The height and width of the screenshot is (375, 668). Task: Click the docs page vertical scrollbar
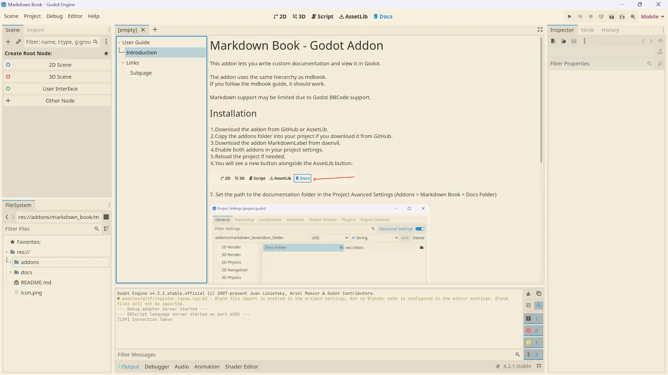(x=541, y=100)
